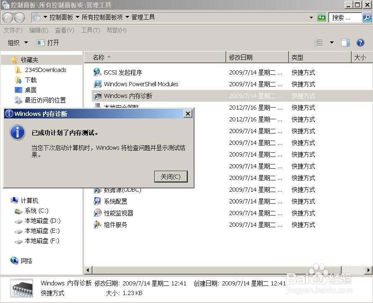The height and width of the screenshot is (303, 373).
Task: Click the 收藏夹 star icon
Action: click(14, 60)
